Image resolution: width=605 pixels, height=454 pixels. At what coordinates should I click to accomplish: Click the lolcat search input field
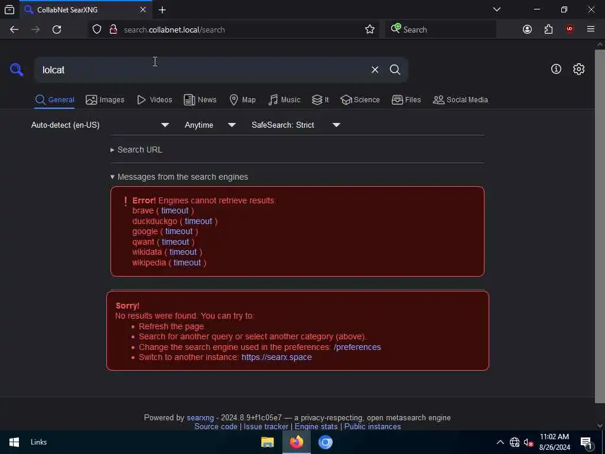pos(201,70)
